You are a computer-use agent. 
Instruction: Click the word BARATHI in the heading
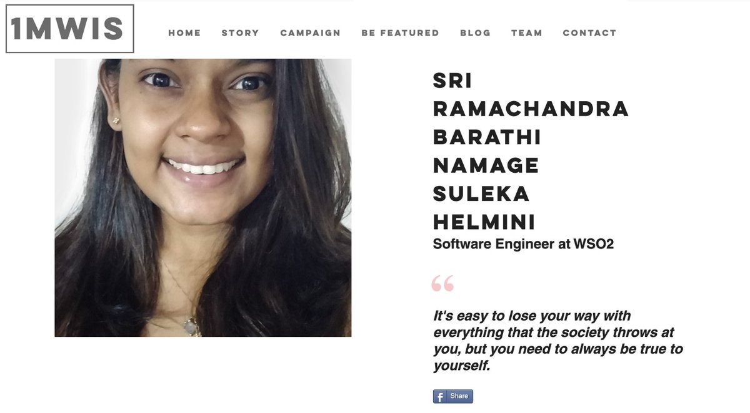click(487, 137)
